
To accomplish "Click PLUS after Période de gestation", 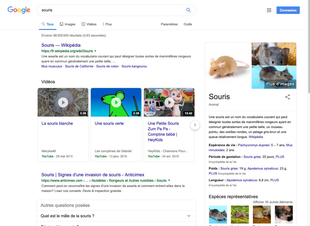I will coord(280,157).
